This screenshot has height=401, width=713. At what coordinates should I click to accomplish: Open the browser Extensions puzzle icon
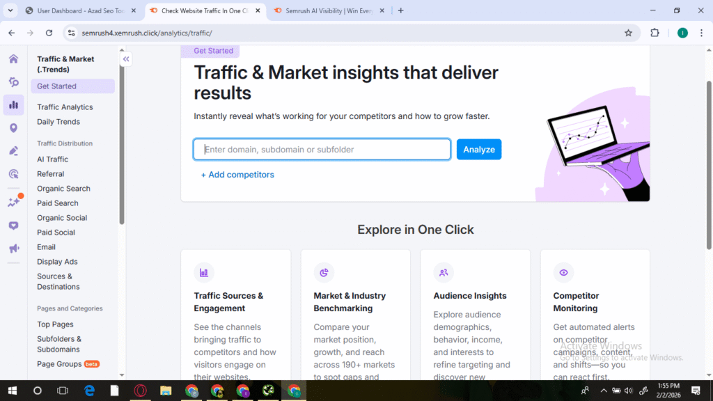click(655, 33)
